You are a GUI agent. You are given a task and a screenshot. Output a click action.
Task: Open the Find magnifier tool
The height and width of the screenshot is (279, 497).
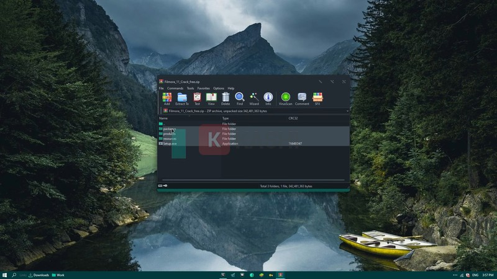click(x=239, y=97)
